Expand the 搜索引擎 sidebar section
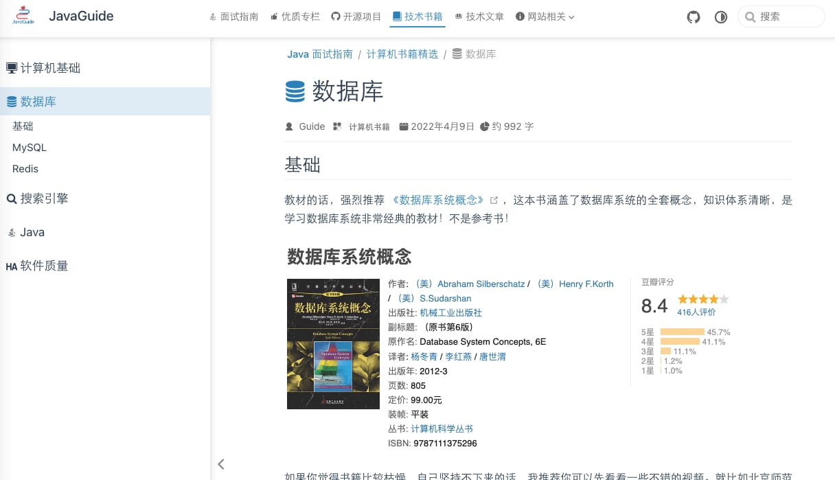 37,198
